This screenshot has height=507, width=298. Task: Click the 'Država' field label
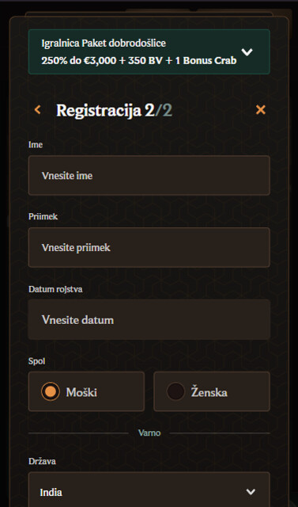tap(42, 461)
